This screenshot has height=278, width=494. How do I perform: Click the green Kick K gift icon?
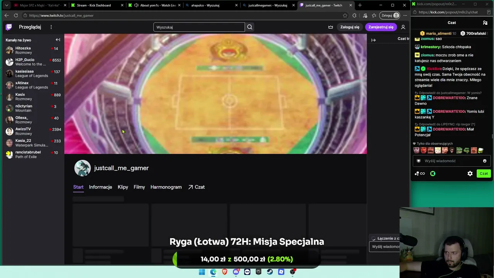pos(433,174)
